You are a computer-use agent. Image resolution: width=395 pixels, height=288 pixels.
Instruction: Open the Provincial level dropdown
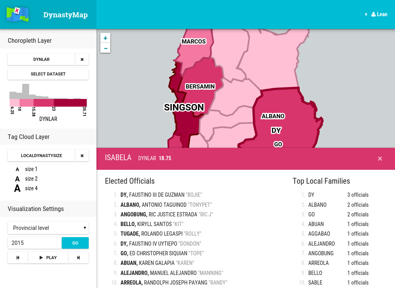click(48, 228)
